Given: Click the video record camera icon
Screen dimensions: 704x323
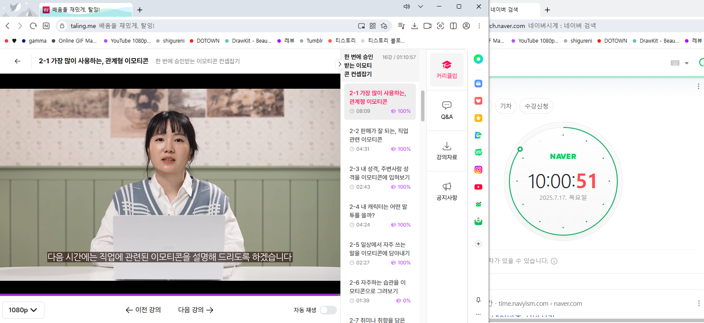Looking at the screenshot, I should pos(427,26).
